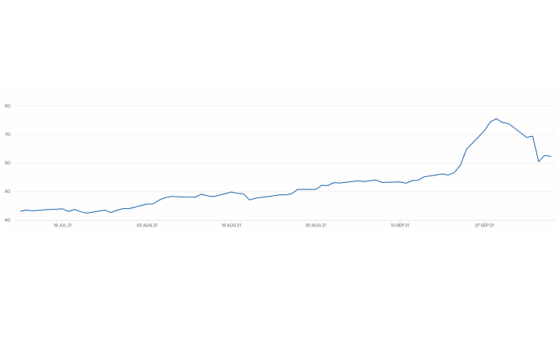The image size is (559, 343).
Task: Select small bump just before the sharp drop
Action: point(533,136)
